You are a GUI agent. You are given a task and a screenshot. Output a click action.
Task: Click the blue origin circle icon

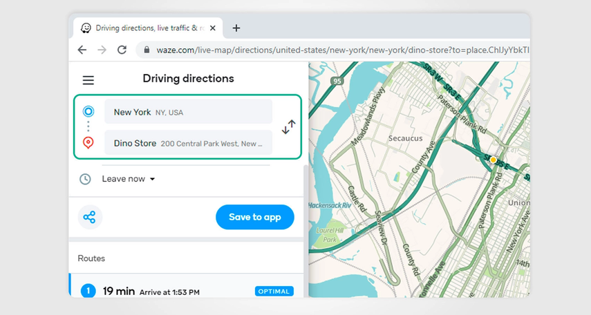pyautogui.click(x=88, y=111)
